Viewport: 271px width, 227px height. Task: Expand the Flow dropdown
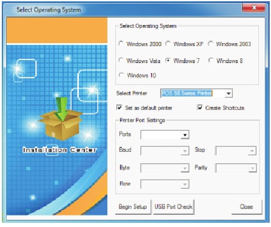(185, 184)
